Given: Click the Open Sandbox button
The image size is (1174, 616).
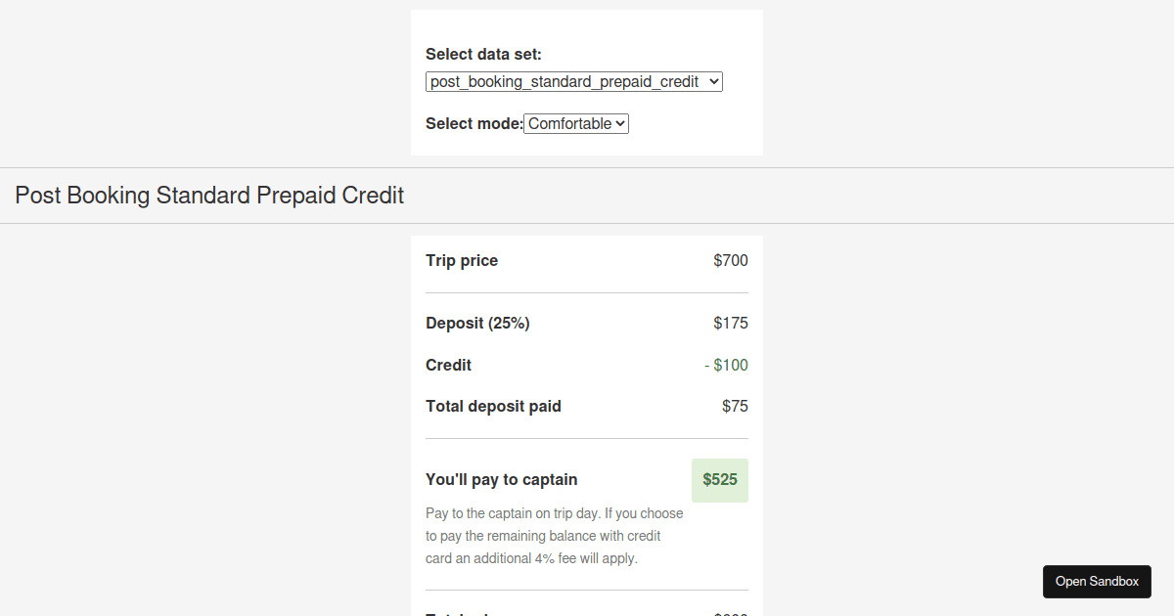Looking at the screenshot, I should click(x=1097, y=581).
